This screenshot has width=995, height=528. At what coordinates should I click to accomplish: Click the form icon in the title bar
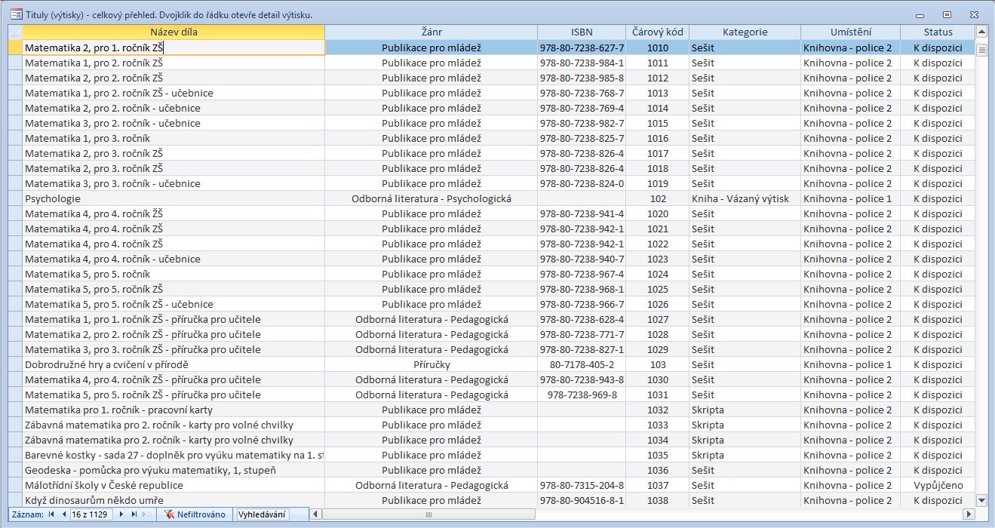tap(15, 14)
